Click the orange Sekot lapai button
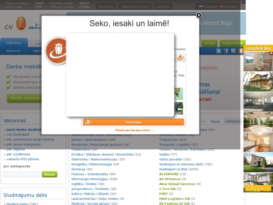This screenshot has width=273, height=205. point(134,122)
